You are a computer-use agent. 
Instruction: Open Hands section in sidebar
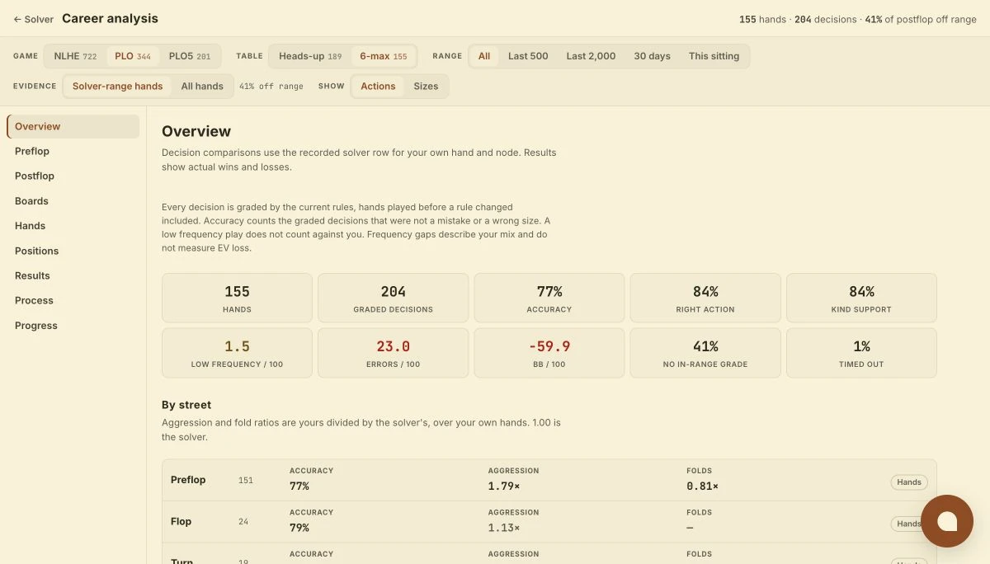(73, 226)
